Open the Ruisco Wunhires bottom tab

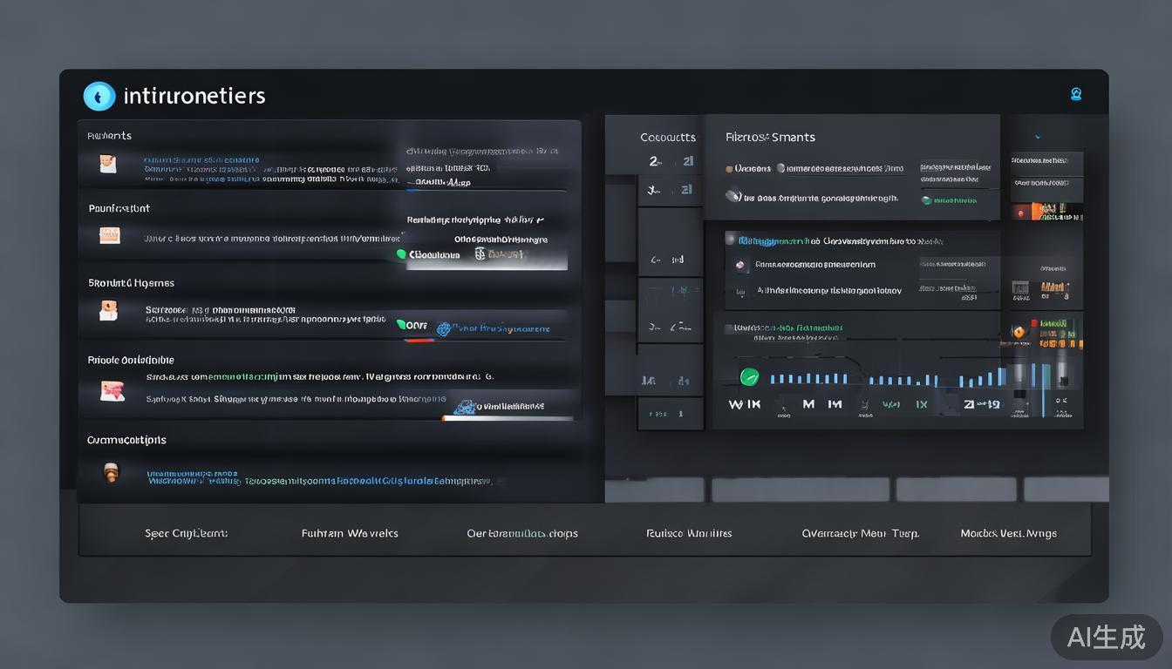coord(689,533)
